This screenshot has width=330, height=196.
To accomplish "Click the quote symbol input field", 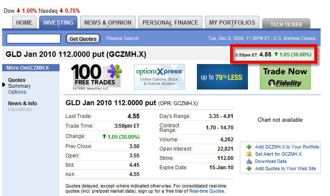I will 34,39.
